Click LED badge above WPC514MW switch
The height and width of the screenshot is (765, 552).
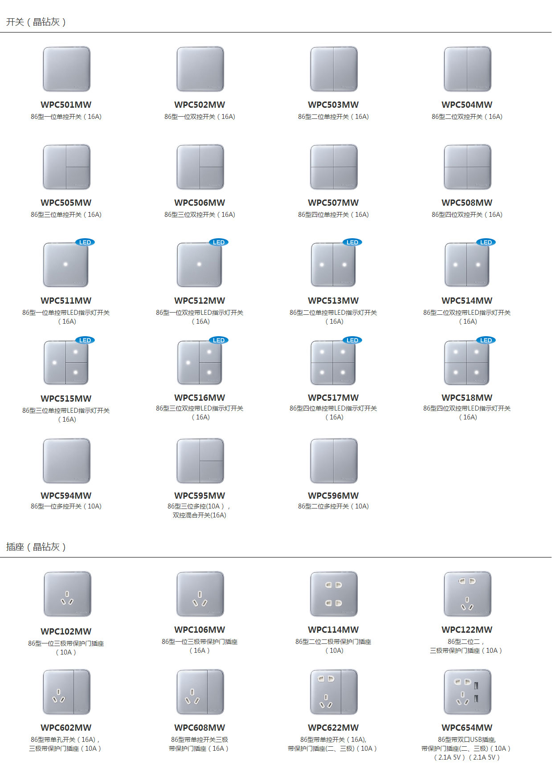pos(486,242)
